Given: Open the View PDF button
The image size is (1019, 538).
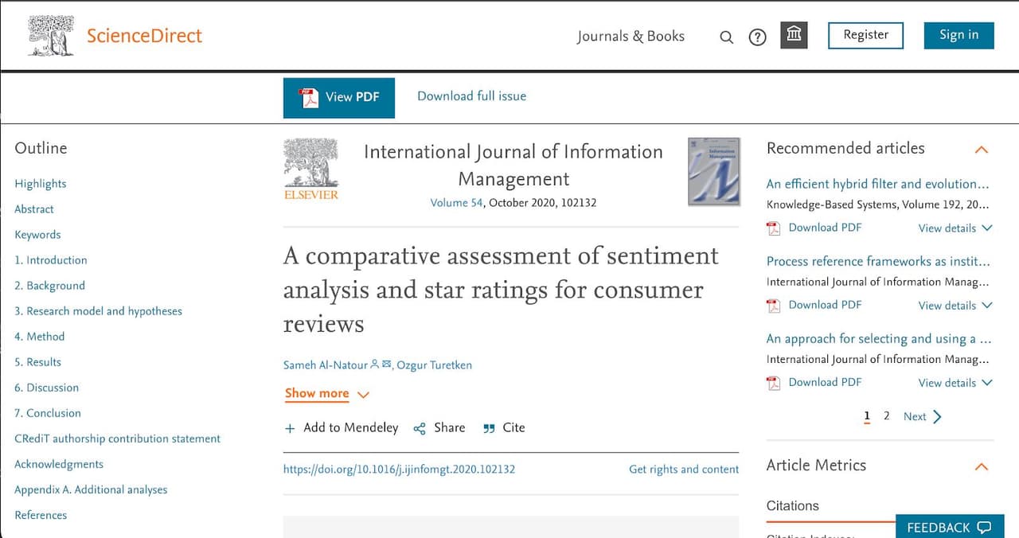Looking at the screenshot, I should pyautogui.click(x=339, y=97).
